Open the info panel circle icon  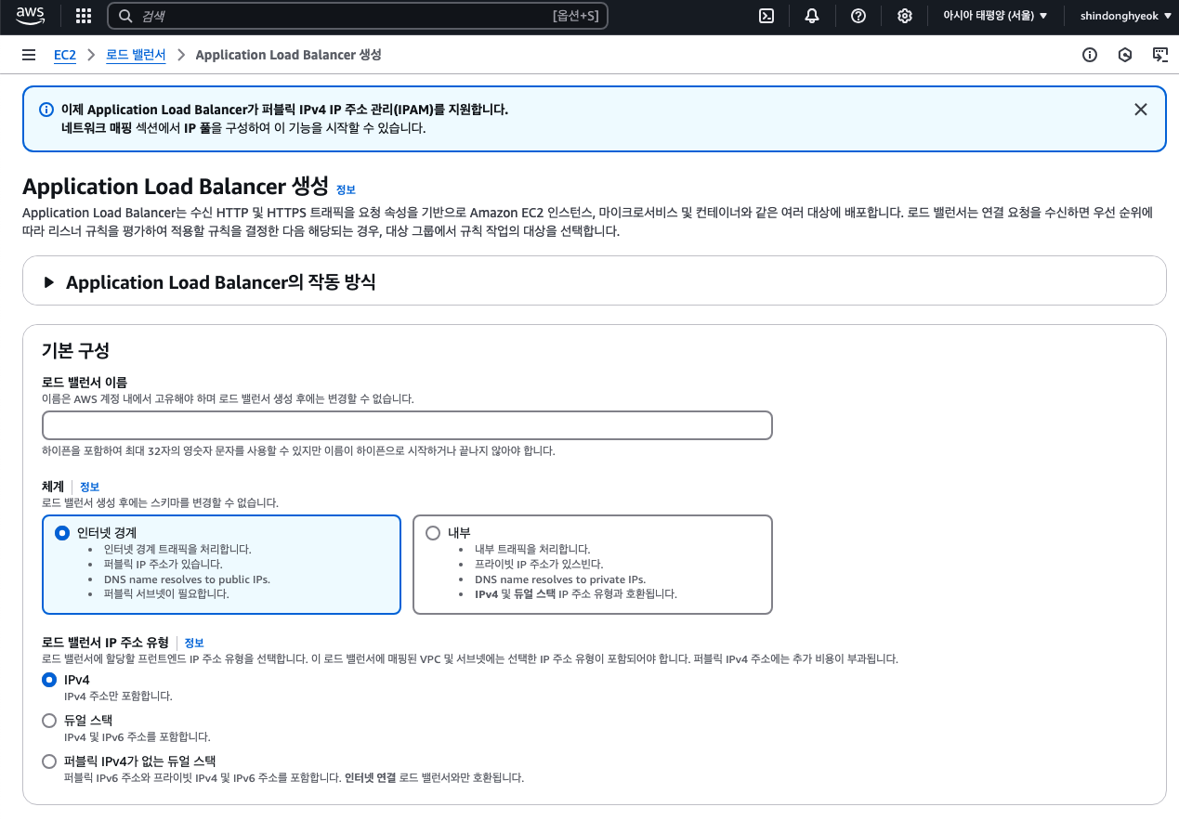coord(1090,55)
